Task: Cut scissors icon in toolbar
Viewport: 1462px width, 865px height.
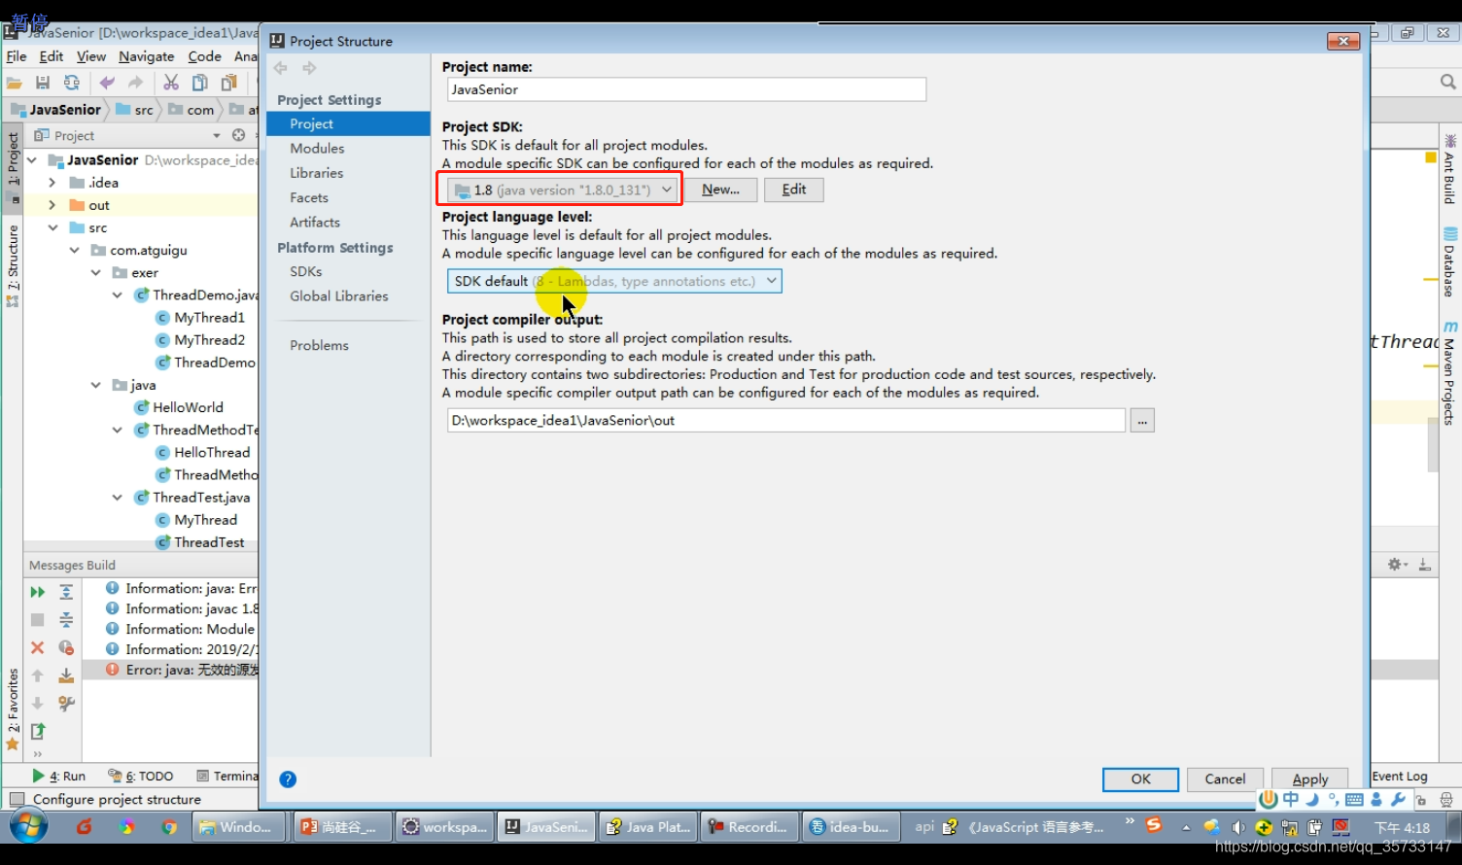Action: tap(171, 84)
